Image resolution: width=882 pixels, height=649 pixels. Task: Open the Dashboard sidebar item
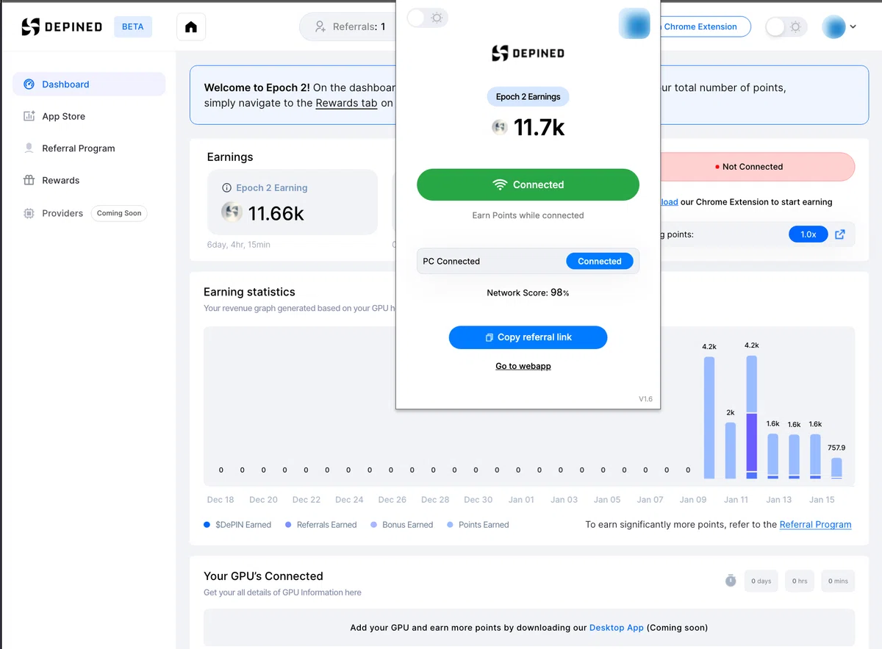point(89,84)
